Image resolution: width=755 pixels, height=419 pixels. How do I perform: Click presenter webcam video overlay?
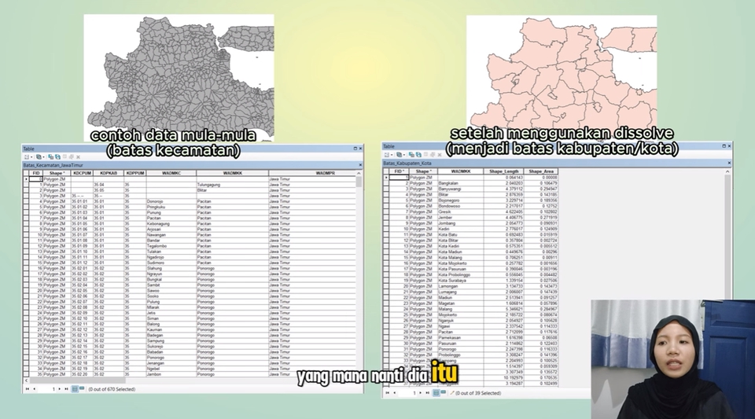point(672,359)
